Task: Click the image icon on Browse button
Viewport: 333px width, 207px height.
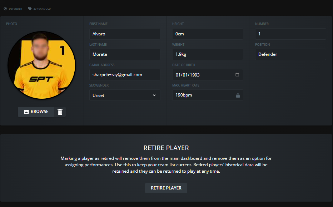Action: pos(26,112)
